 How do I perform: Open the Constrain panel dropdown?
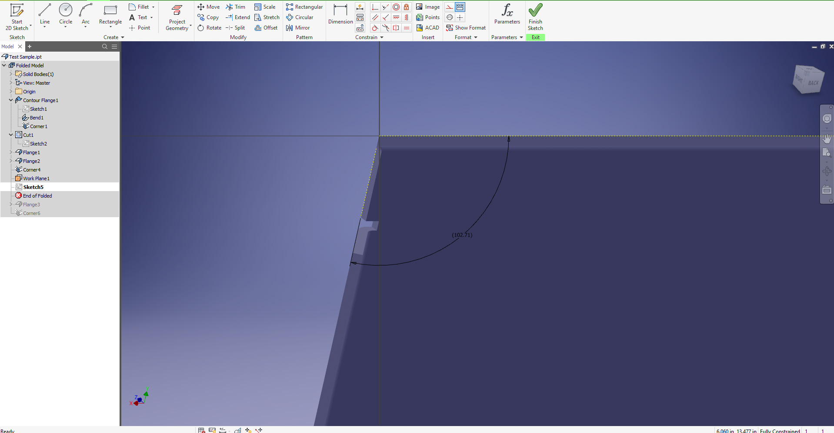[x=382, y=37]
